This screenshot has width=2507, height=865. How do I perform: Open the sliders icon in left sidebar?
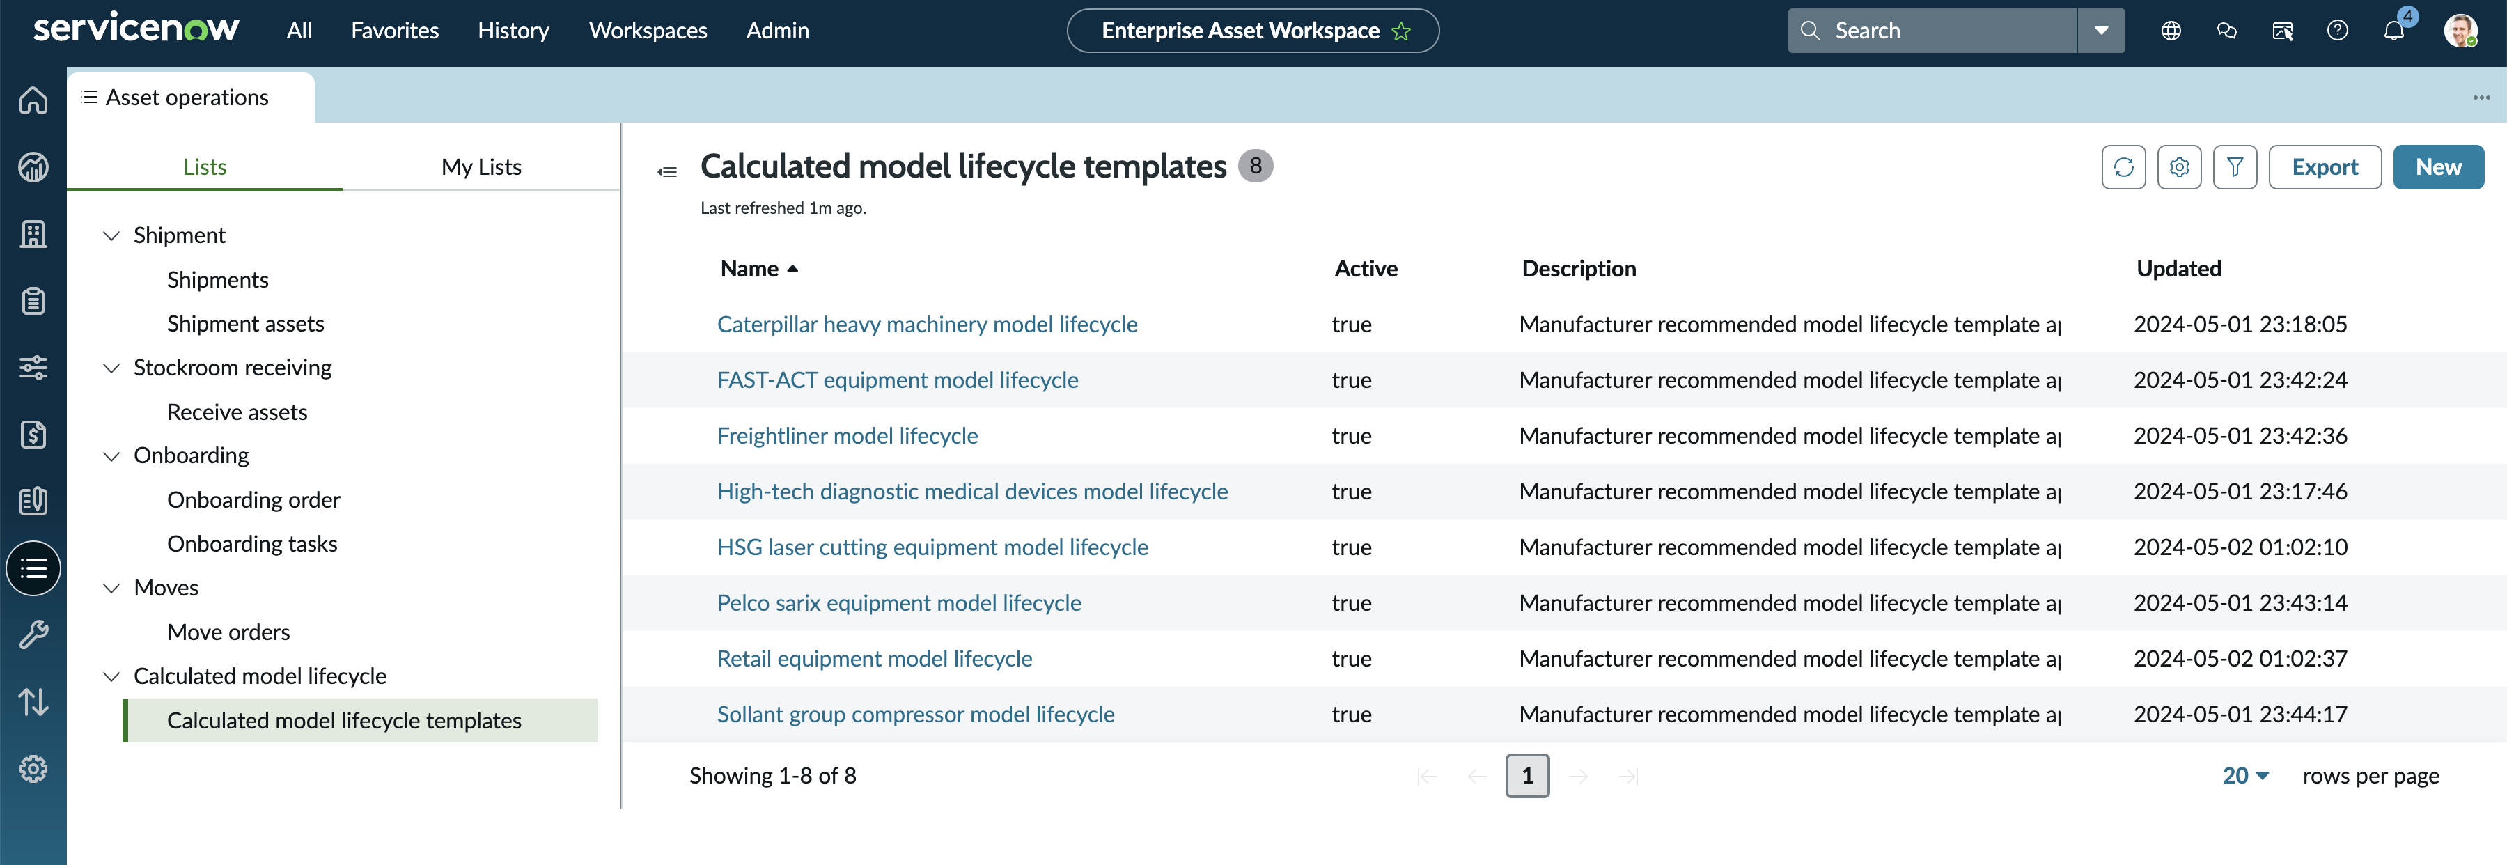coord(33,368)
